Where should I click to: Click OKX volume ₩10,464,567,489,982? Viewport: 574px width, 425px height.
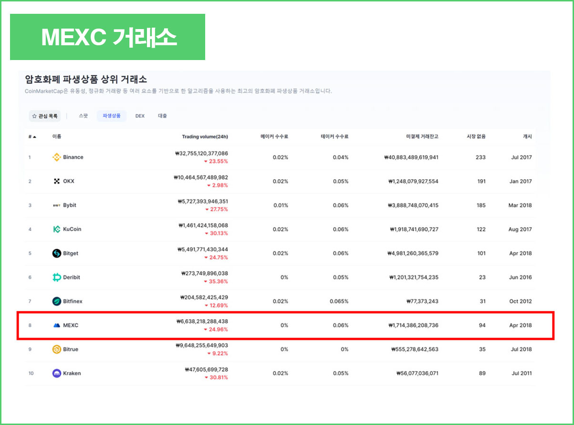(201, 177)
